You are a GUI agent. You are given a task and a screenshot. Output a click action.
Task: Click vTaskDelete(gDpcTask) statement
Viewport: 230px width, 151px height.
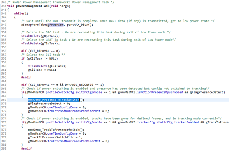click(41, 36)
